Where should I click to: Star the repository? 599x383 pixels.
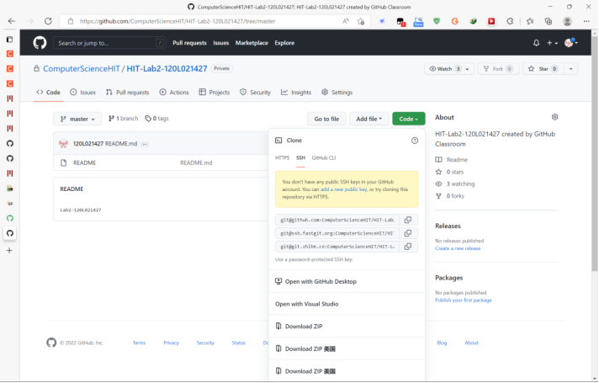point(543,69)
